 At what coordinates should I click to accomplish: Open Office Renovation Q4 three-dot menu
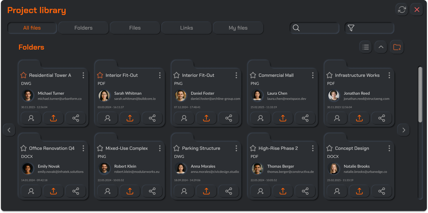tap(83, 148)
